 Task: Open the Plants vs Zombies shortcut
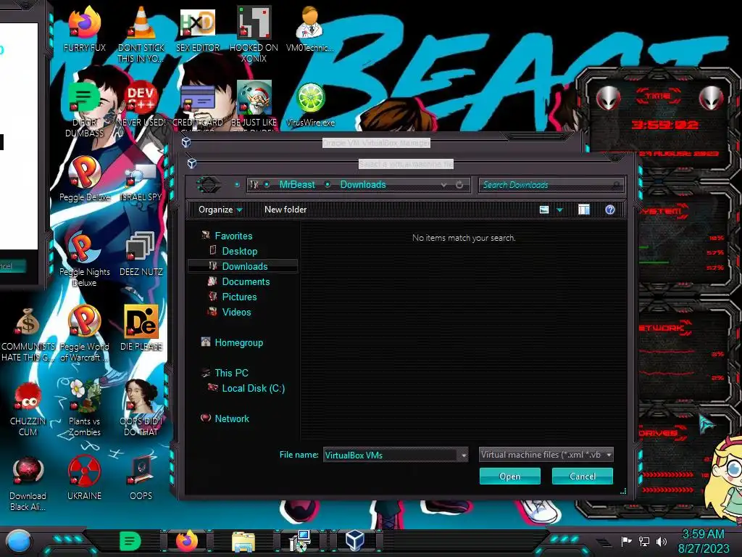pyautogui.click(x=84, y=408)
